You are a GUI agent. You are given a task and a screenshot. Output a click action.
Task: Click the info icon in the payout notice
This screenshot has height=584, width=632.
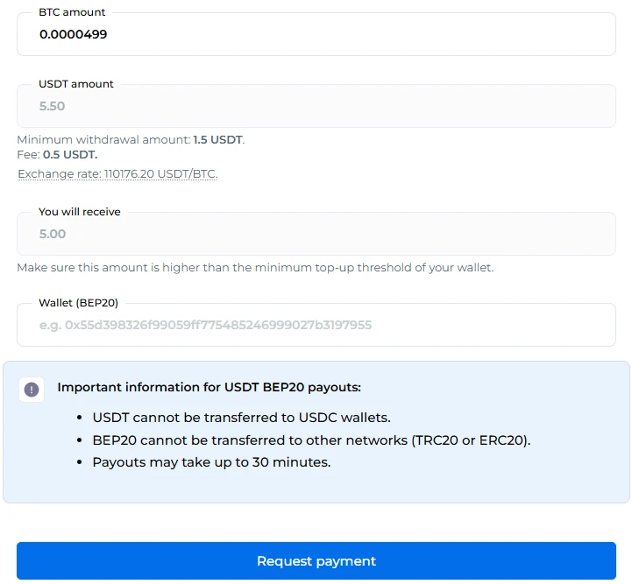[x=32, y=390]
